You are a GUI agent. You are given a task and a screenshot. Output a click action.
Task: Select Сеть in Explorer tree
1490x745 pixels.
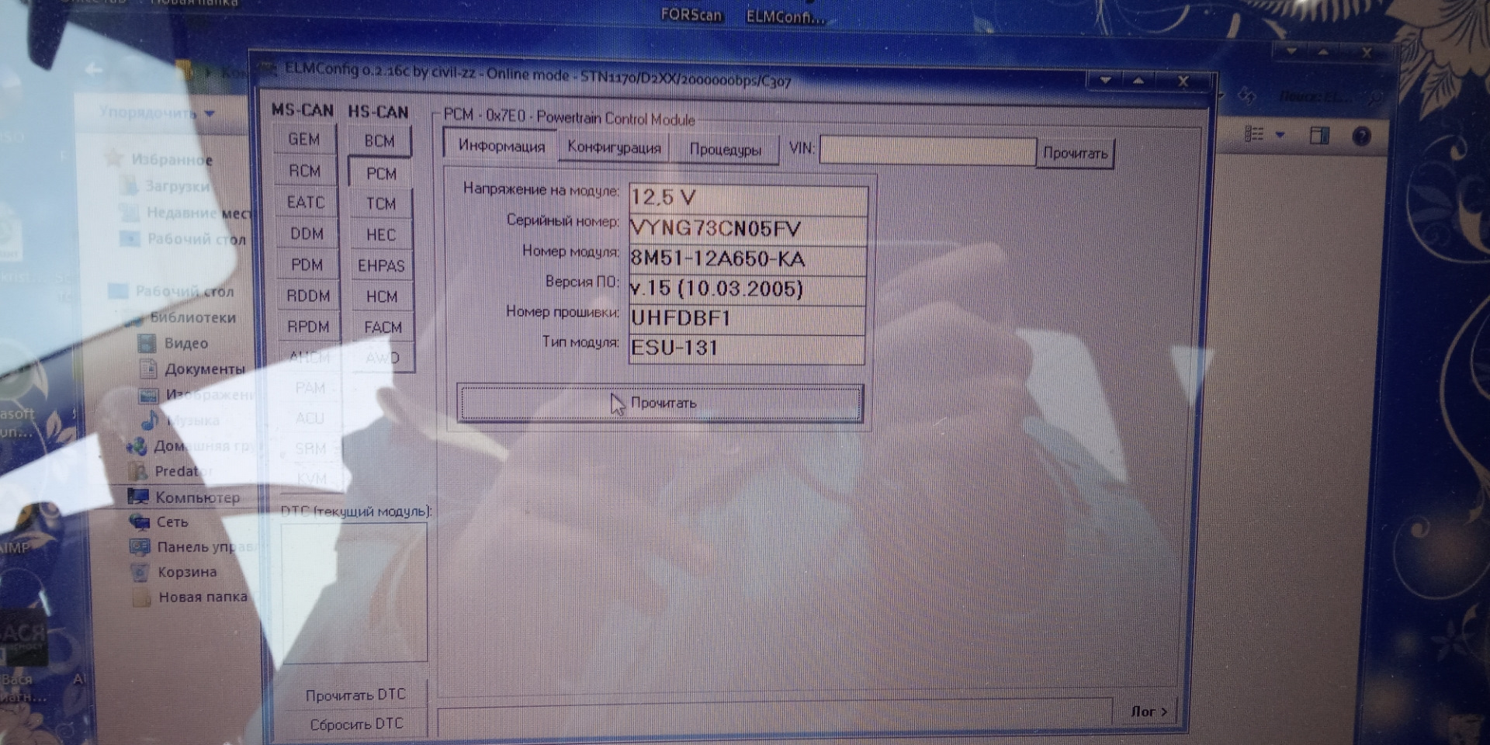[x=172, y=521]
